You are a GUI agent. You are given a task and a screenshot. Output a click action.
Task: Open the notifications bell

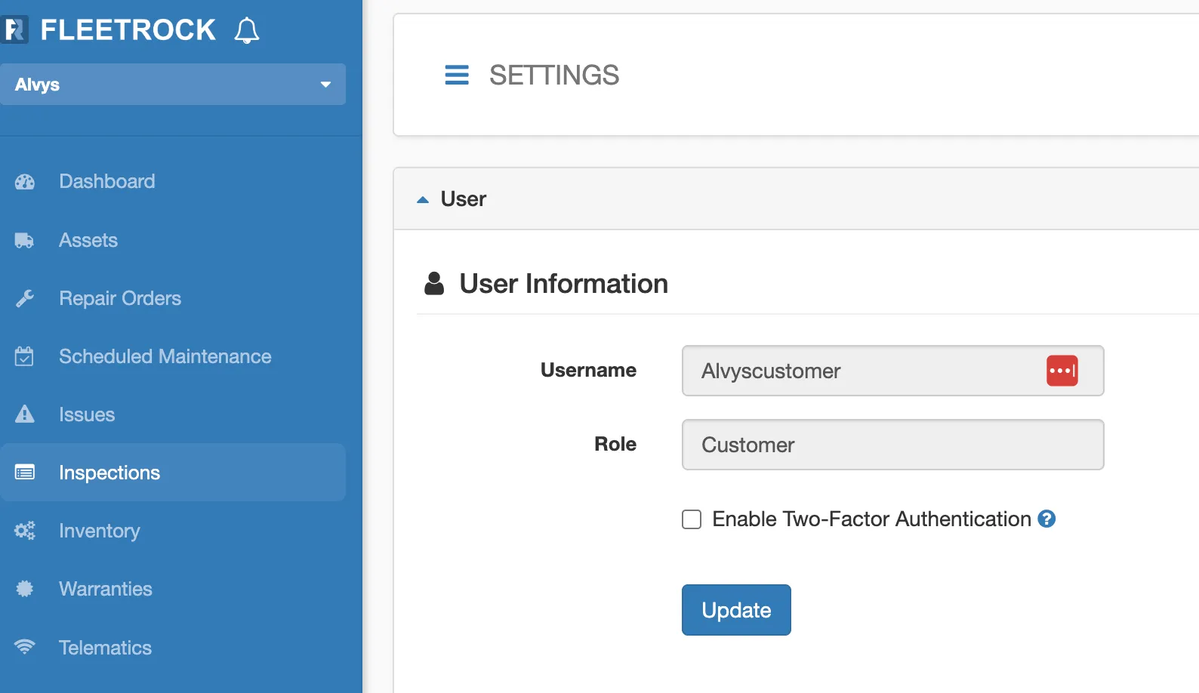[246, 31]
